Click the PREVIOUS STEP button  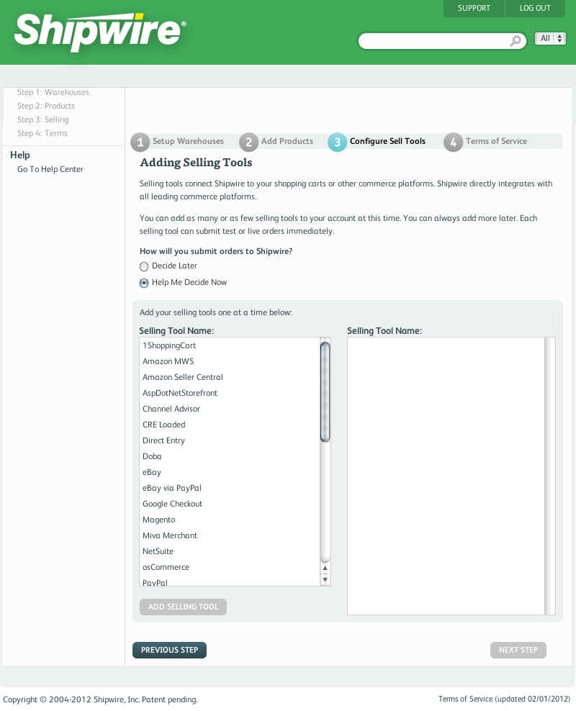[169, 650]
